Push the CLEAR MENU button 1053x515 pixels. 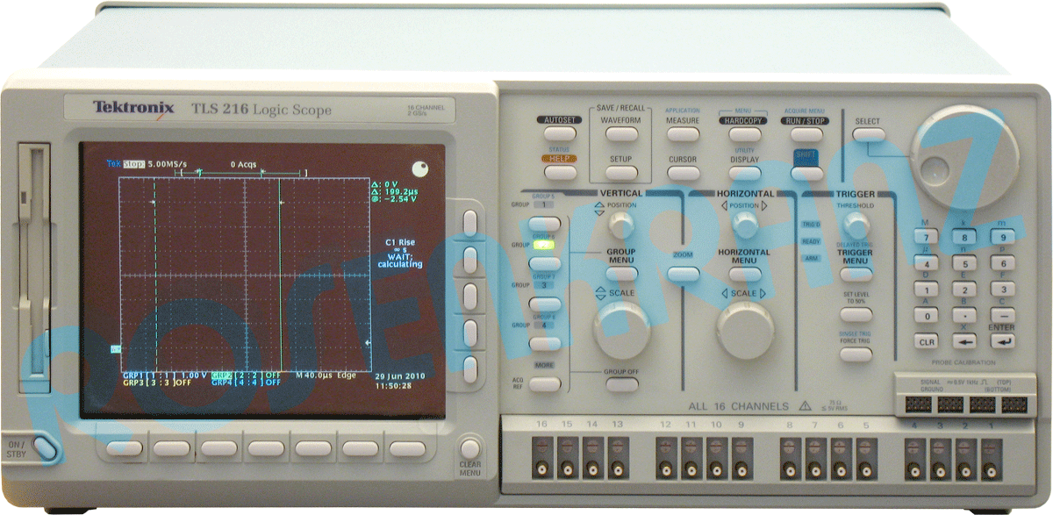pos(470,448)
